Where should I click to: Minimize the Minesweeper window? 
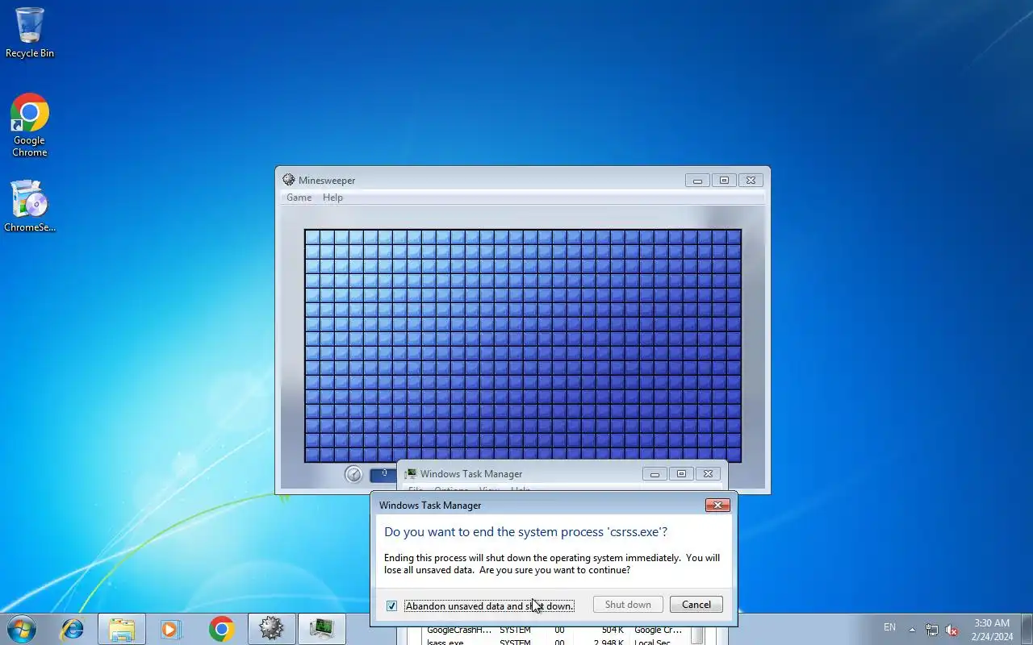pos(697,181)
